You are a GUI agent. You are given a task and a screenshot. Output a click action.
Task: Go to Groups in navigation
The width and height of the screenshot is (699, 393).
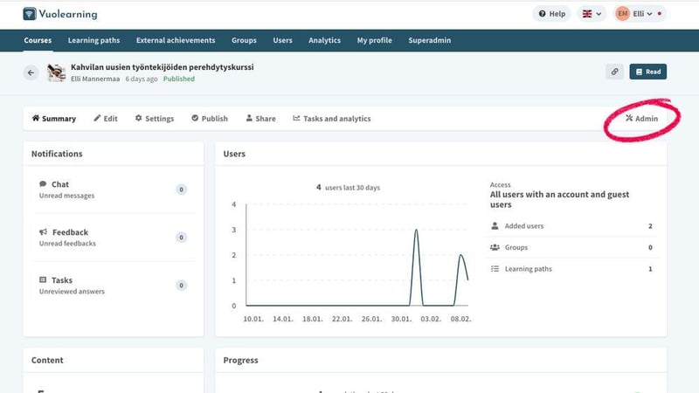coord(244,40)
